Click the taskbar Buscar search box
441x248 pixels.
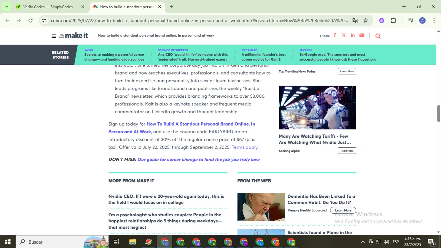point(62,242)
